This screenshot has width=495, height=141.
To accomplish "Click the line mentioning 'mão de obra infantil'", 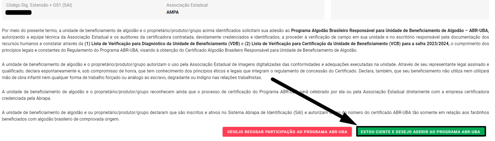I will click(132, 78).
